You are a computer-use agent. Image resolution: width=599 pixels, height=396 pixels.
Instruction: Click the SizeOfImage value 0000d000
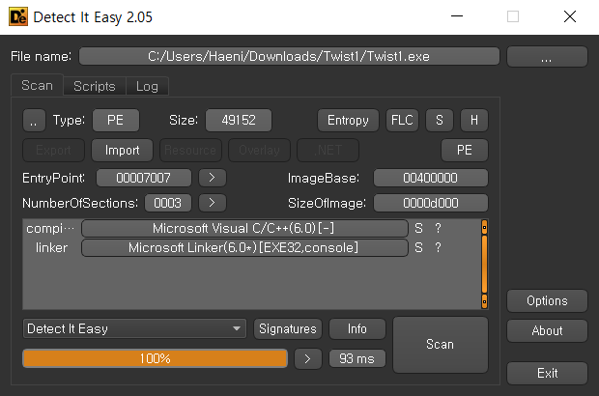[x=431, y=203]
